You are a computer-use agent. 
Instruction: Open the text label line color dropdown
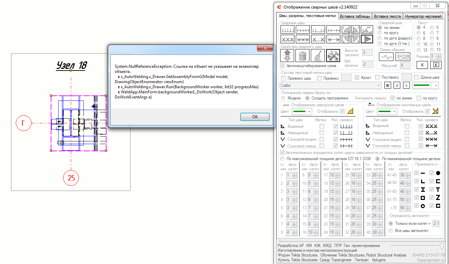click(x=425, y=85)
